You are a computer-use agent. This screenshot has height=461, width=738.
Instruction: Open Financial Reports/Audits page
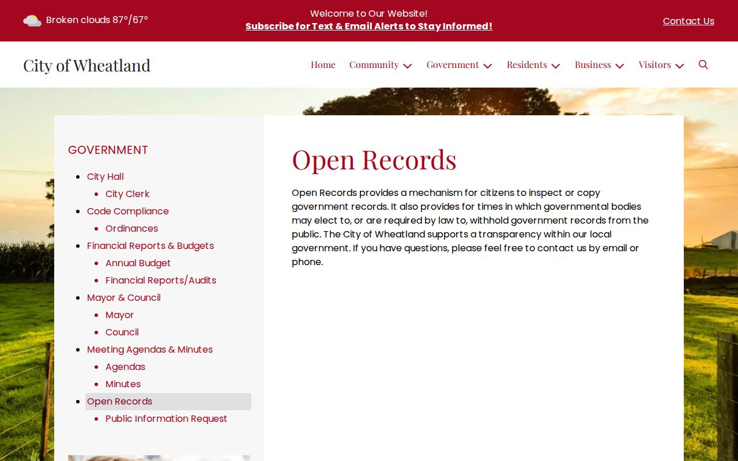[161, 280]
